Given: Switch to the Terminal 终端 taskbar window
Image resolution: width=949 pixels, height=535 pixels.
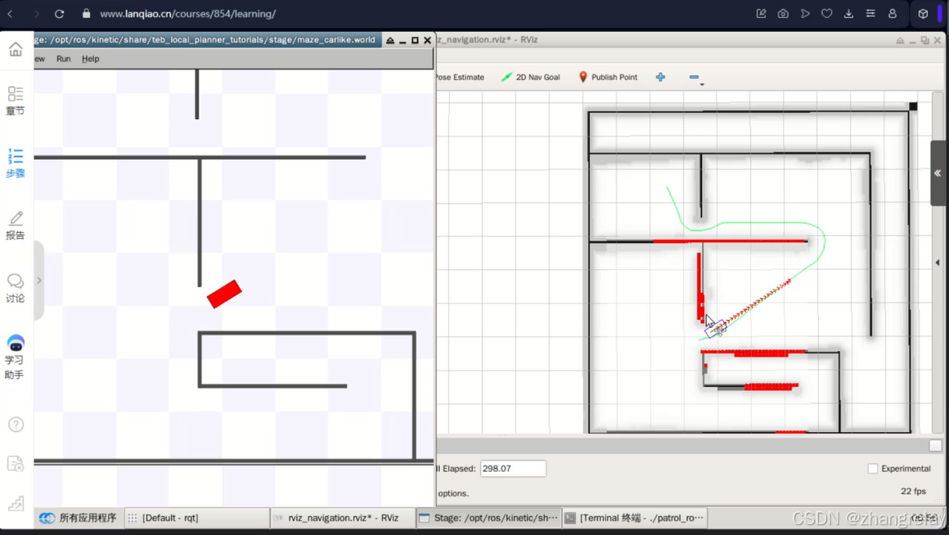Looking at the screenshot, I should (x=635, y=518).
